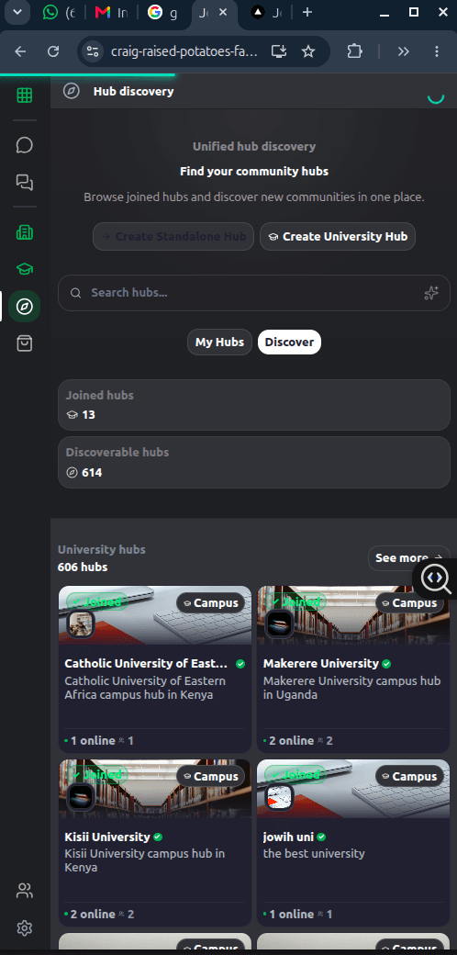Switch to the triangle-logo browser tab
Viewport: 457px width, 955px height.
click(266, 12)
